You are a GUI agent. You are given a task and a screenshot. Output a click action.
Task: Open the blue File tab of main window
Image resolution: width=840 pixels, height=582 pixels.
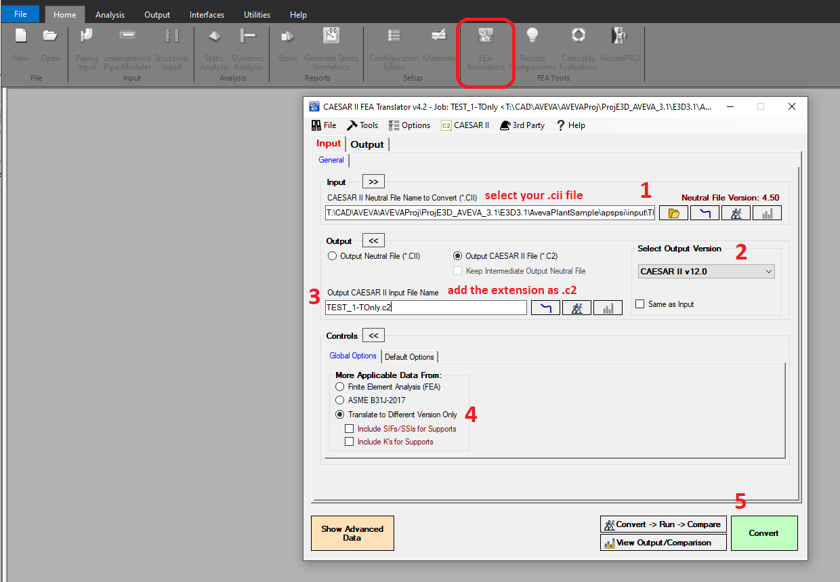[21, 14]
